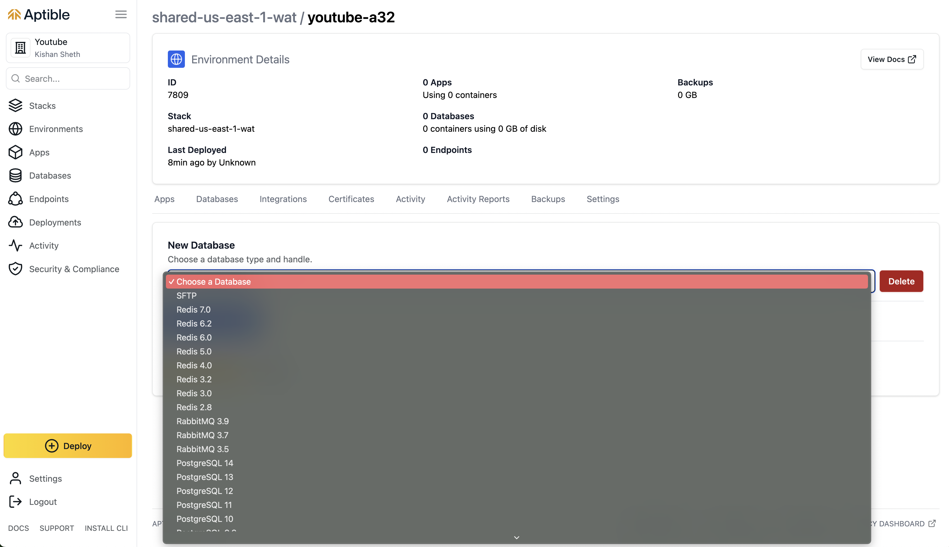Image resolution: width=949 pixels, height=547 pixels.
Task: Open Environments via the globe icon
Action: (15, 129)
